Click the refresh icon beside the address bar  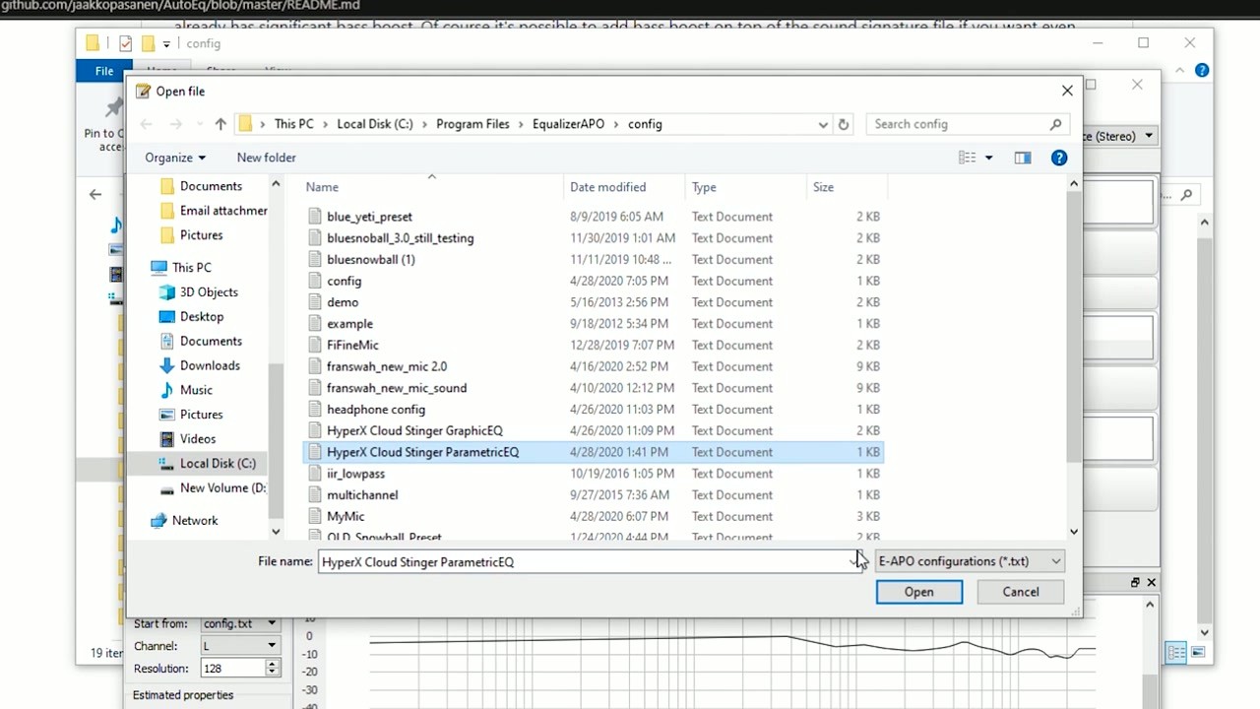[844, 124]
